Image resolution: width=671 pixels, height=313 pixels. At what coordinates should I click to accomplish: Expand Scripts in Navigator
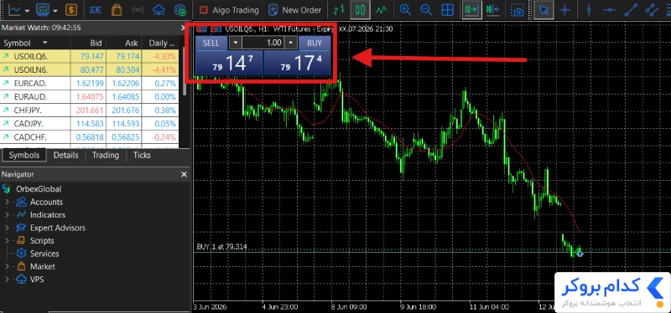click(x=7, y=240)
